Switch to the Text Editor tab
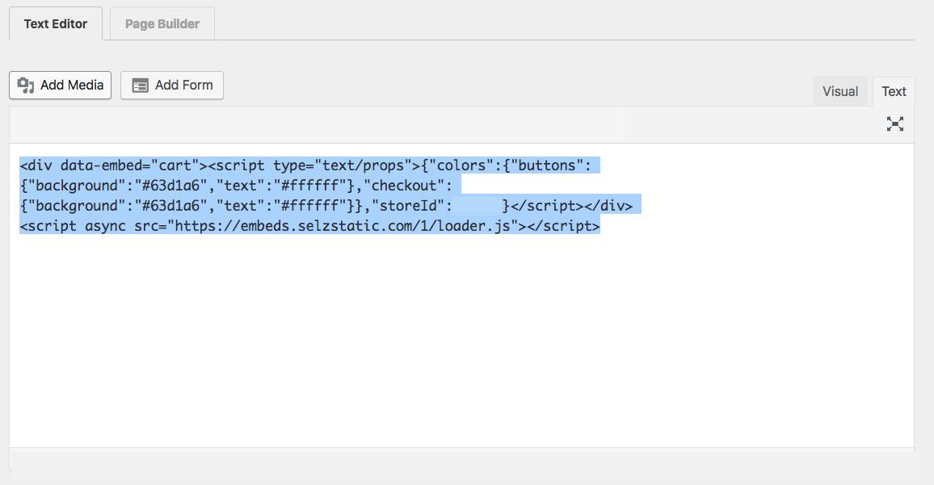Viewport: 934px width, 485px height. [56, 23]
